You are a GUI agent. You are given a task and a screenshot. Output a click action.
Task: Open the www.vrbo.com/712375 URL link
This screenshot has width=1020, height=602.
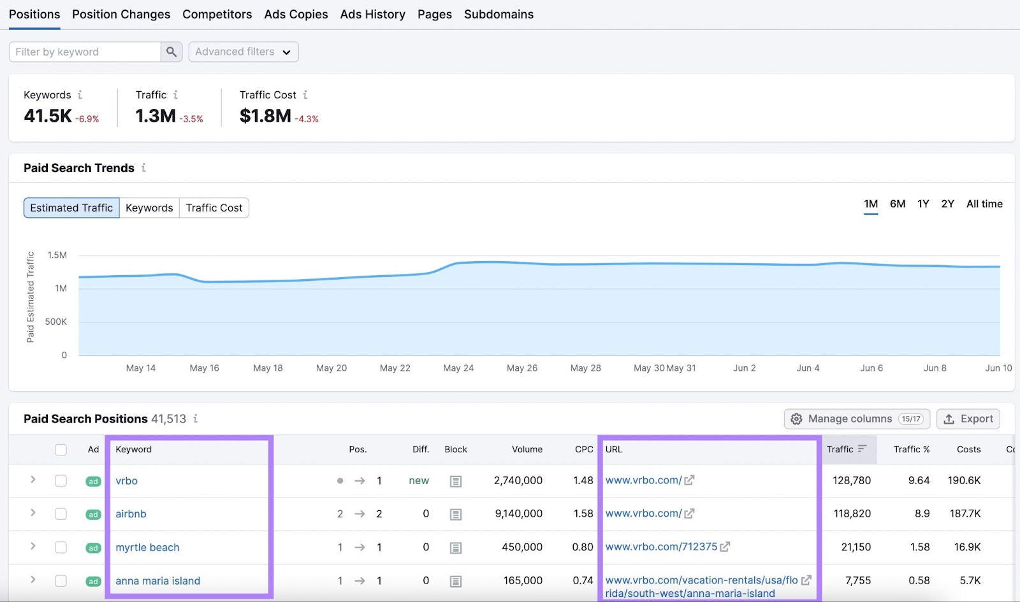[x=661, y=547]
